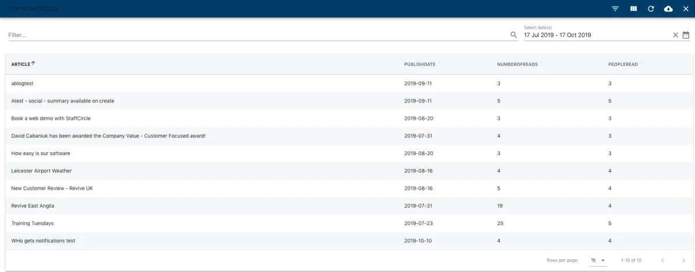Click reads value 19 for Revive East Anglia
This screenshot has height=272, width=695.
pos(500,205)
